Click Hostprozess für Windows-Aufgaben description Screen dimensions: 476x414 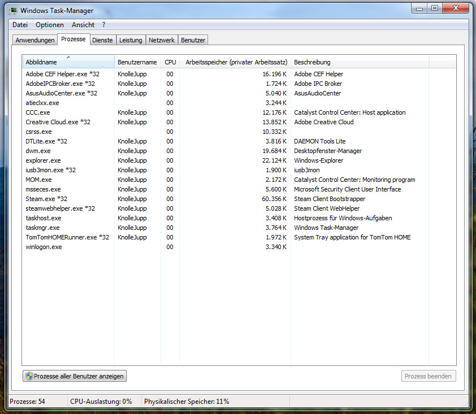[x=343, y=218]
